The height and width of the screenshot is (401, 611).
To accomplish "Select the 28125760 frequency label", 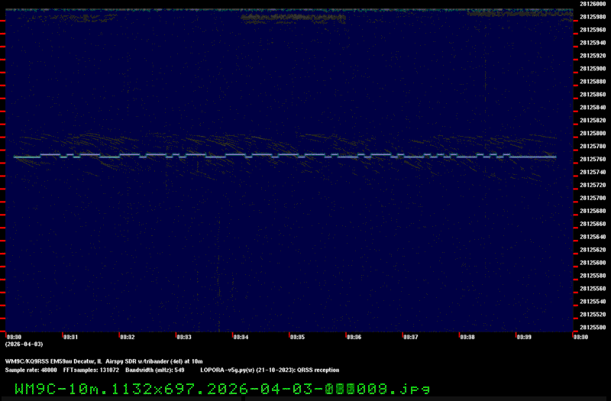I will coord(593,159).
